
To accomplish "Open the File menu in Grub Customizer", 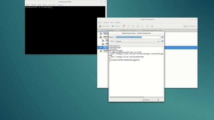I will pos(100,22).
